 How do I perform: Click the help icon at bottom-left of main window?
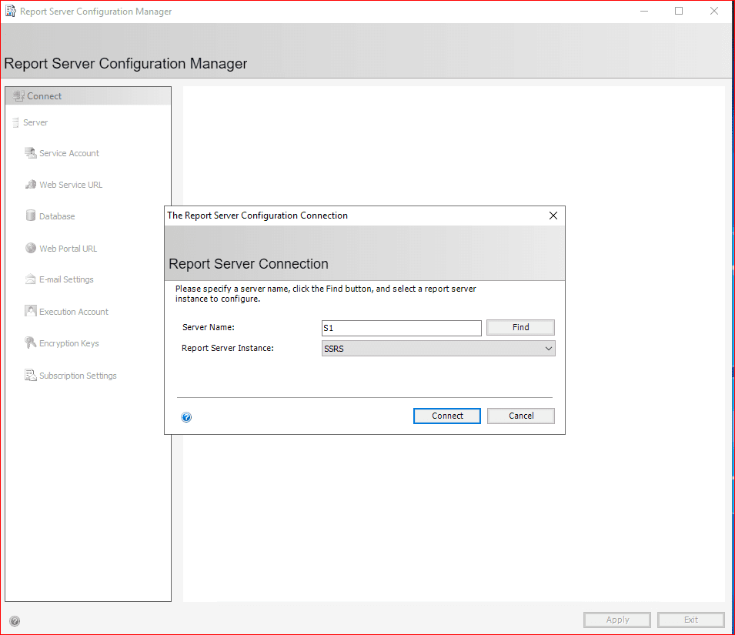(15, 621)
